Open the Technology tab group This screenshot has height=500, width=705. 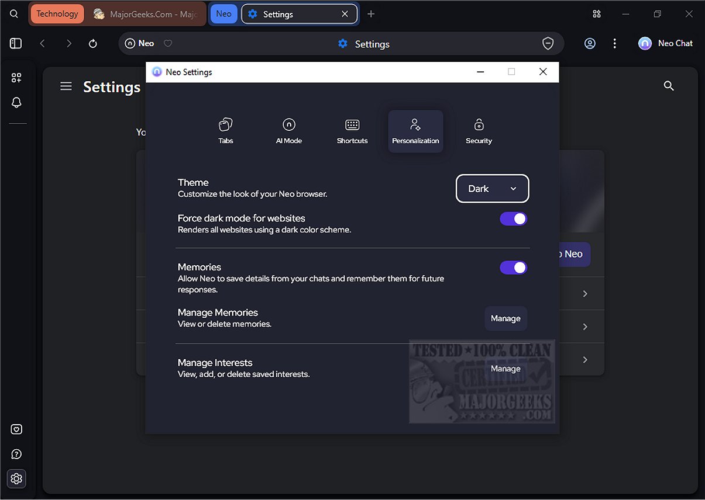click(57, 14)
